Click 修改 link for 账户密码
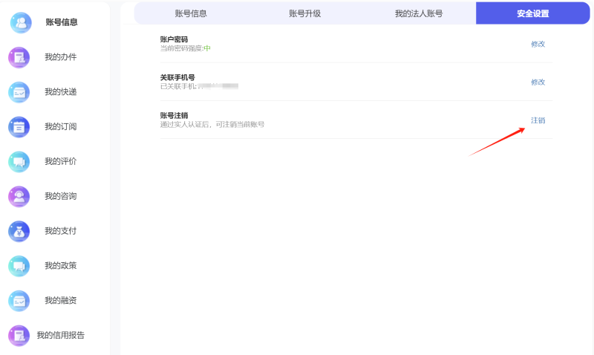The width and height of the screenshot is (594, 355). 538,44
